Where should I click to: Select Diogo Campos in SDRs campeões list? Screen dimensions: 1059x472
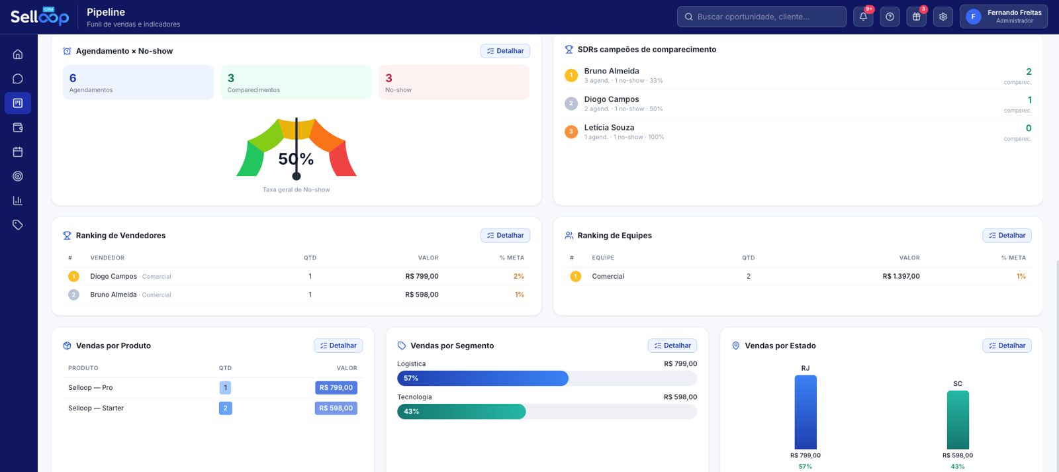[798, 104]
